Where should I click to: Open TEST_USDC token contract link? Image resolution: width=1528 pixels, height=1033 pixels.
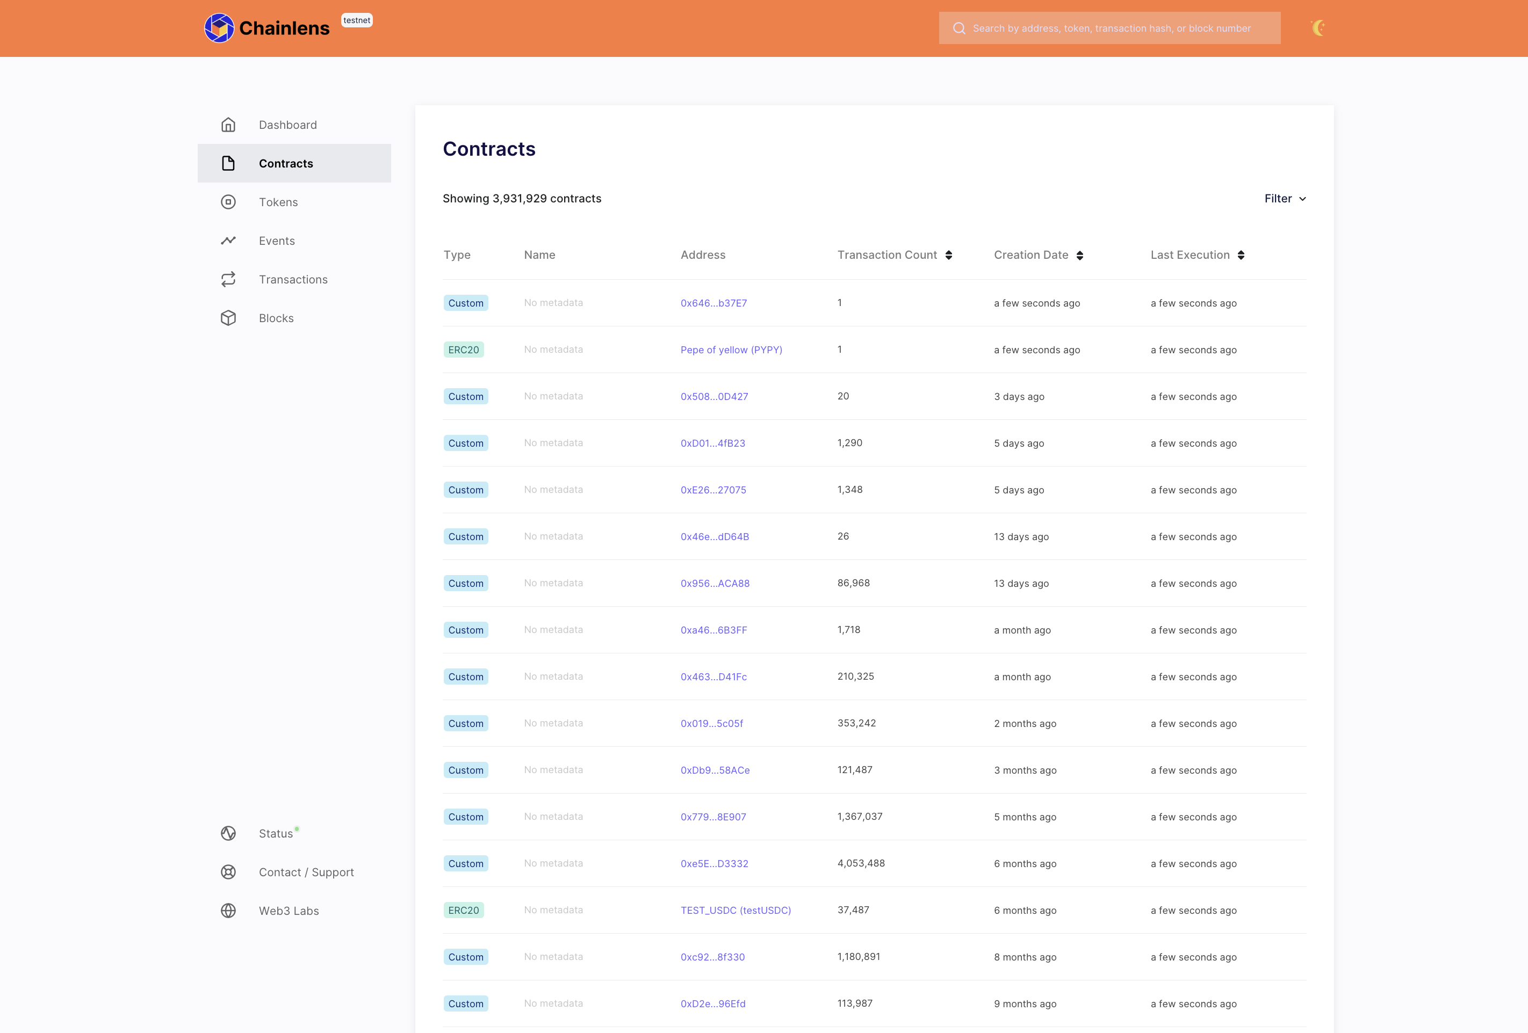736,910
